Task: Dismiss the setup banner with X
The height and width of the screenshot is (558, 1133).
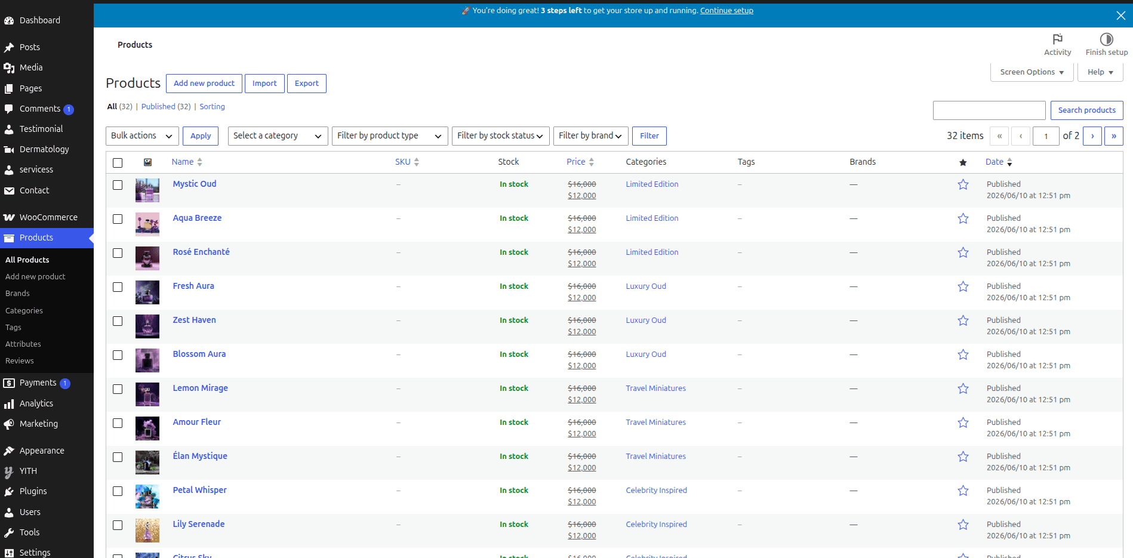Action: 1120,16
